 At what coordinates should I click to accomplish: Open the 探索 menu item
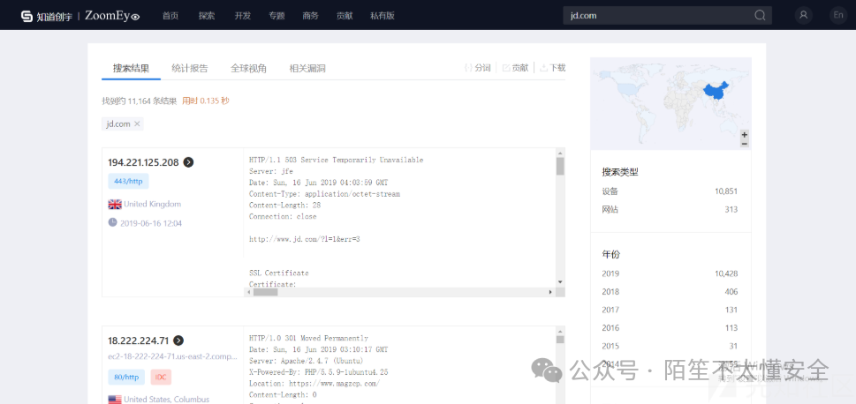[x=207, y=16]
